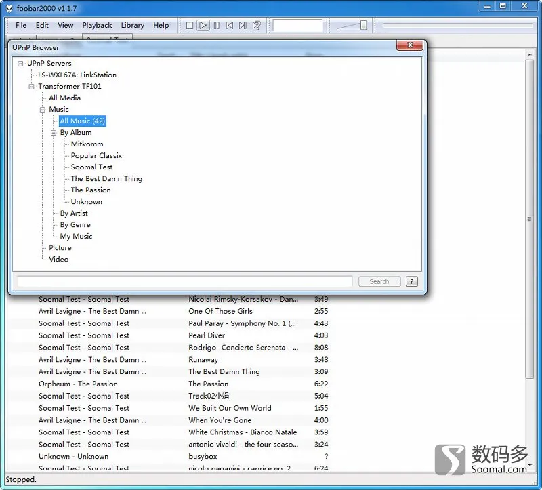The image size is (542, 490).
Task: Skip to the next track
Action: pyautogui.click(x=243, y=25)
